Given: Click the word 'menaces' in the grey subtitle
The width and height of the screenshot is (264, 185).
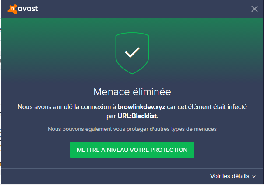Looking at the screenshot, I should tap(205, 129).
